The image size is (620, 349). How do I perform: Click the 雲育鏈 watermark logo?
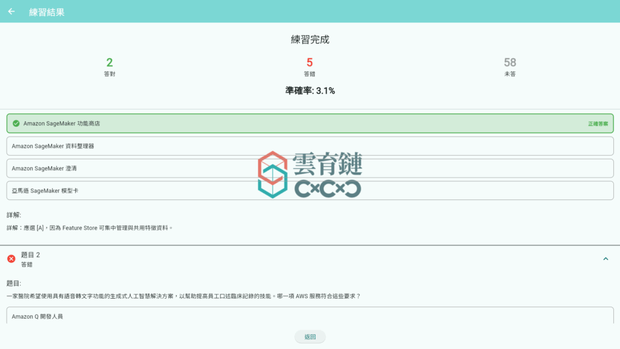click(x=309, y=174)
